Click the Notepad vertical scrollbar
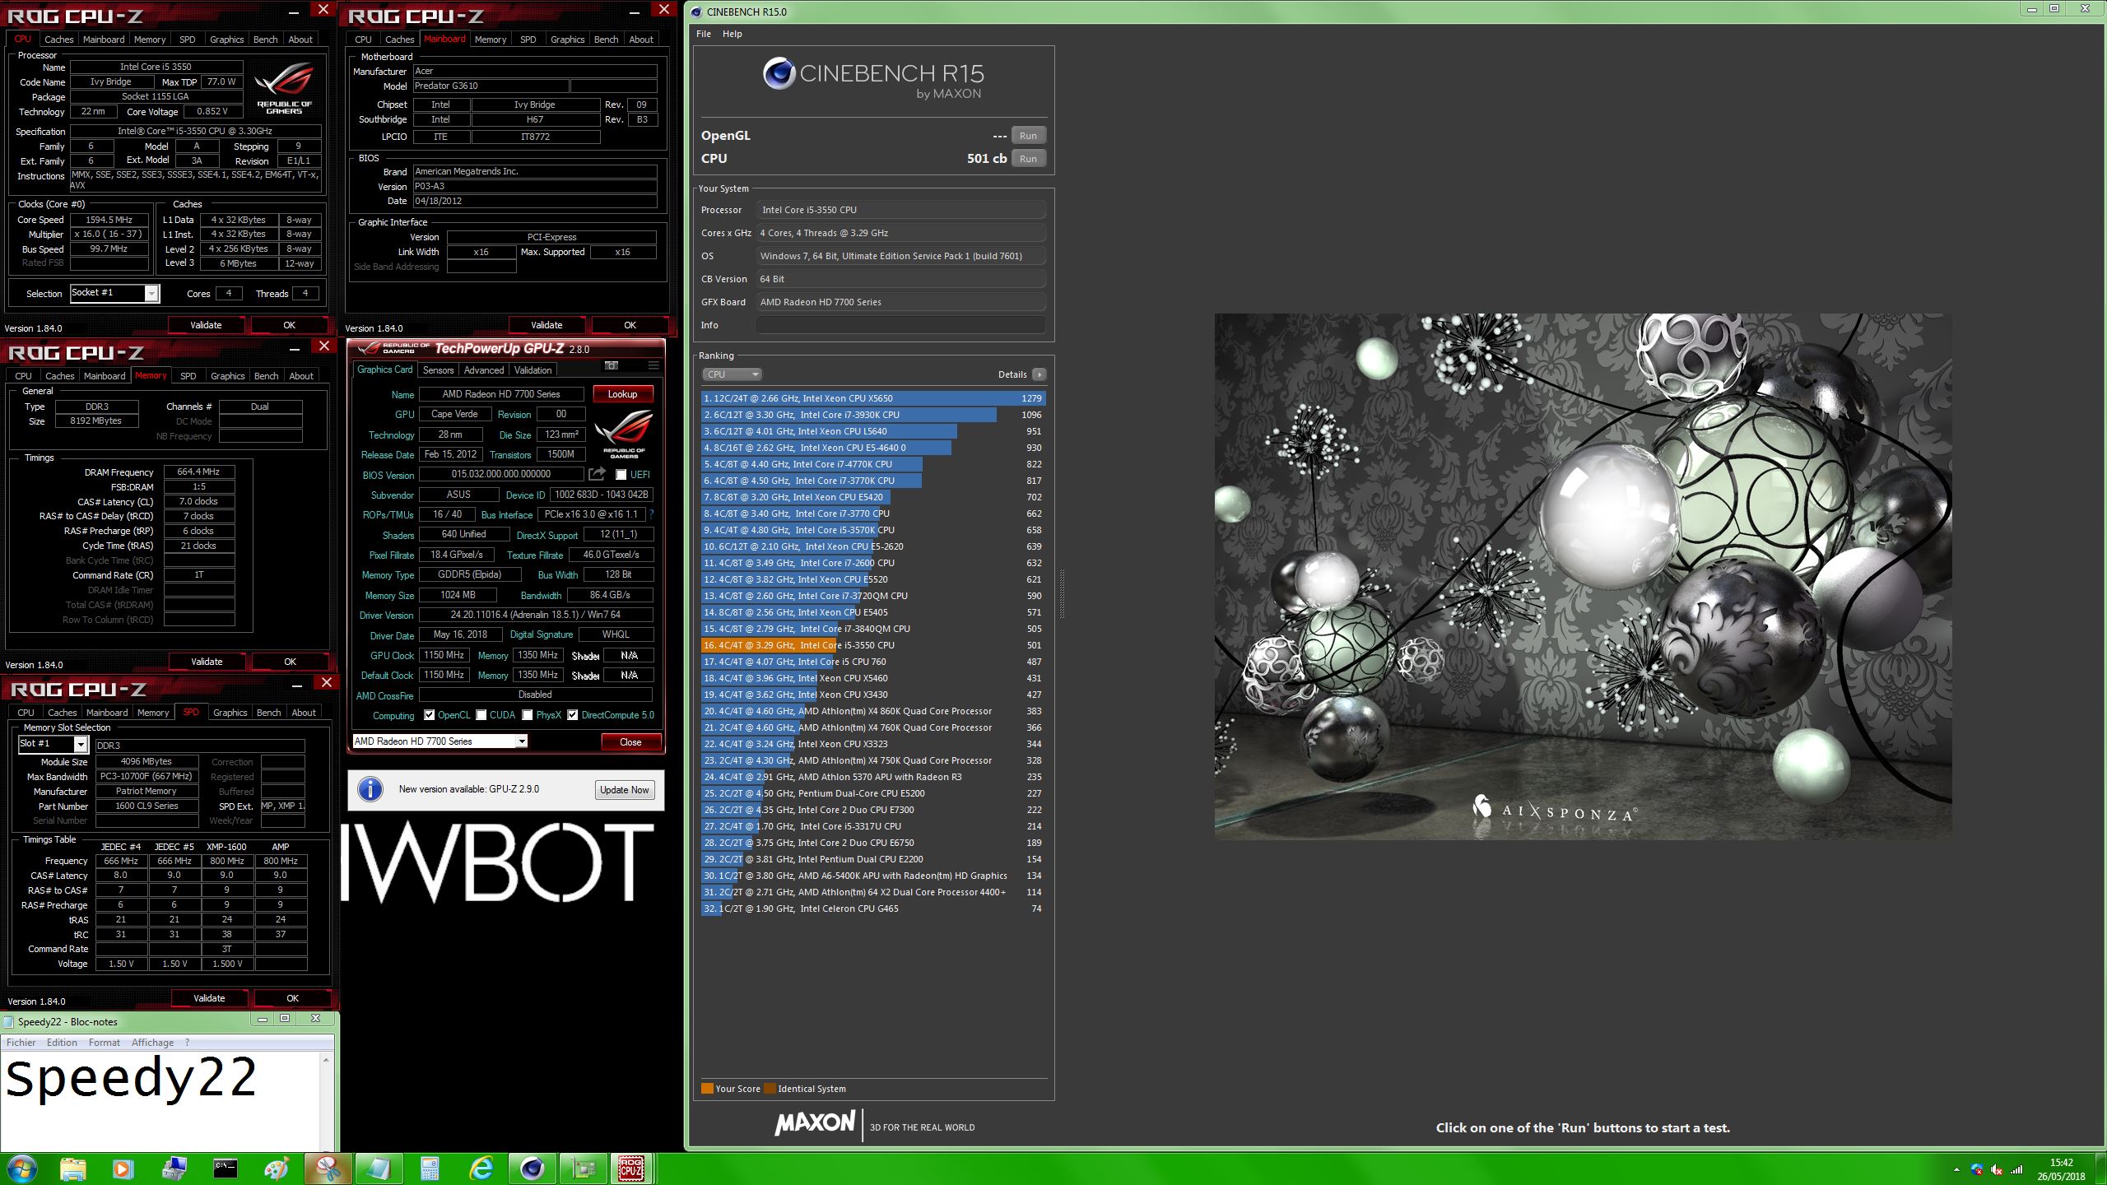Viewport: 2107px width, 1185px height. point(326,1101)
